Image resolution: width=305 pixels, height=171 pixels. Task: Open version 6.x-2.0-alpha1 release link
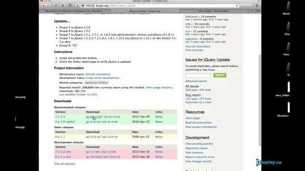tap(65, 122)
